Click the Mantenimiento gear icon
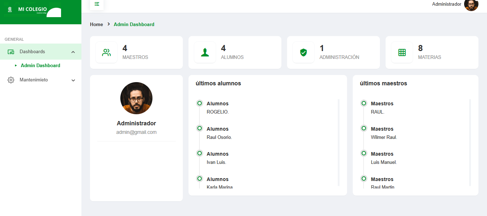This screenshot has height=216, width=487. coord(11,80)
